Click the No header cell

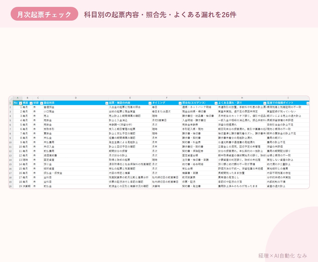tap(18, 103)
